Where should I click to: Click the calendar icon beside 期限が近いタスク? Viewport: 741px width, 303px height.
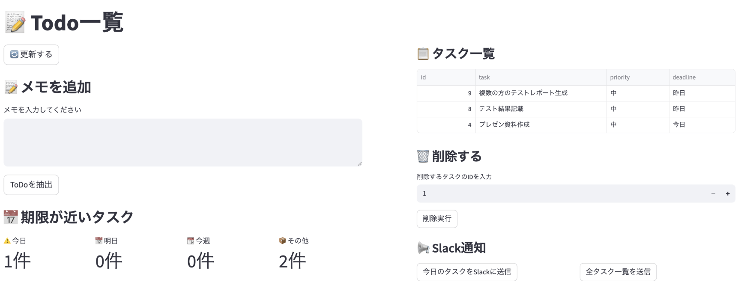pyautogui.click(x=11, y=217)
